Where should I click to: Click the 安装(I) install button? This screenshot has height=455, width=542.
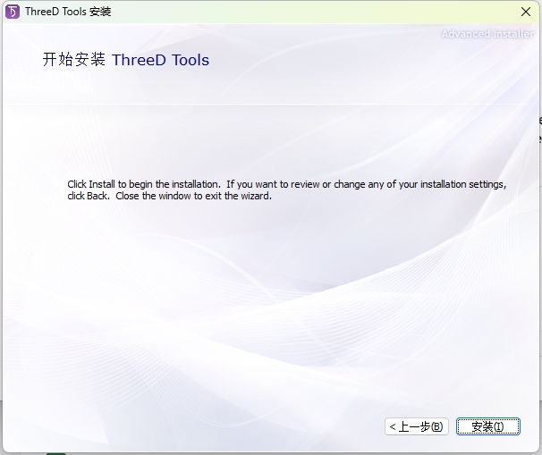tap(487, 426)
